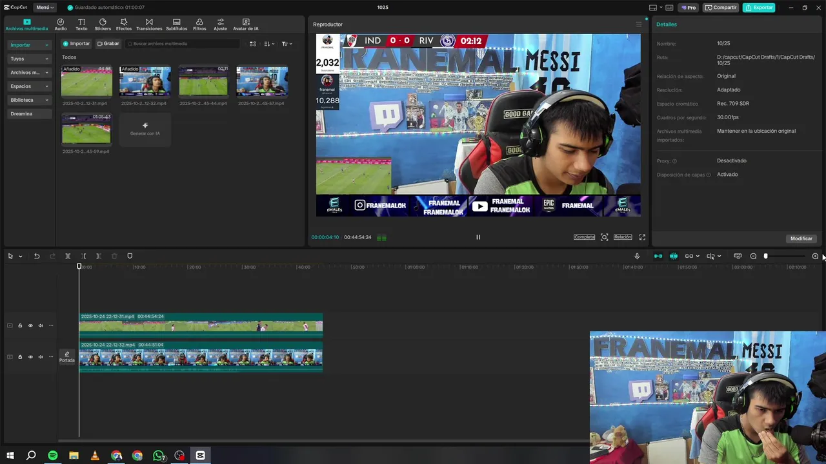
Task: Expand the Importar sidebar section
Action: pos(30,45)
